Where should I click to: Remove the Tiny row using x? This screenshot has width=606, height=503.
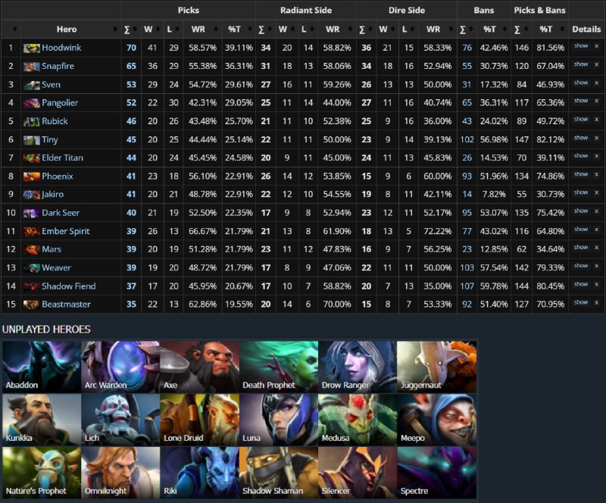coord(596,138)
